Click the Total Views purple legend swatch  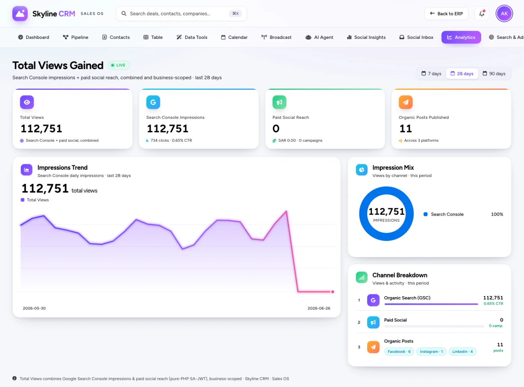22,200
